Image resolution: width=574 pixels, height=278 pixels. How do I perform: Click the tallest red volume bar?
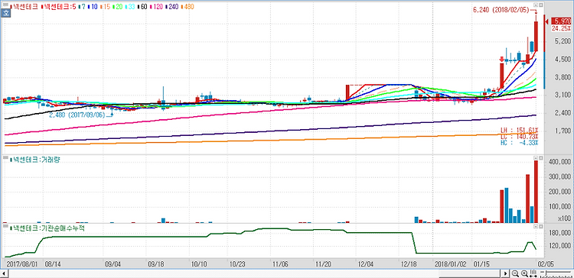pyautogui.click(x=536, y=192)
